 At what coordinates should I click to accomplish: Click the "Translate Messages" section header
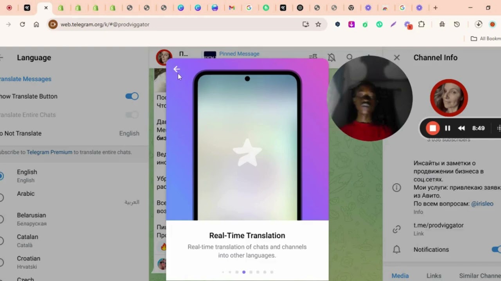point(25,79)
